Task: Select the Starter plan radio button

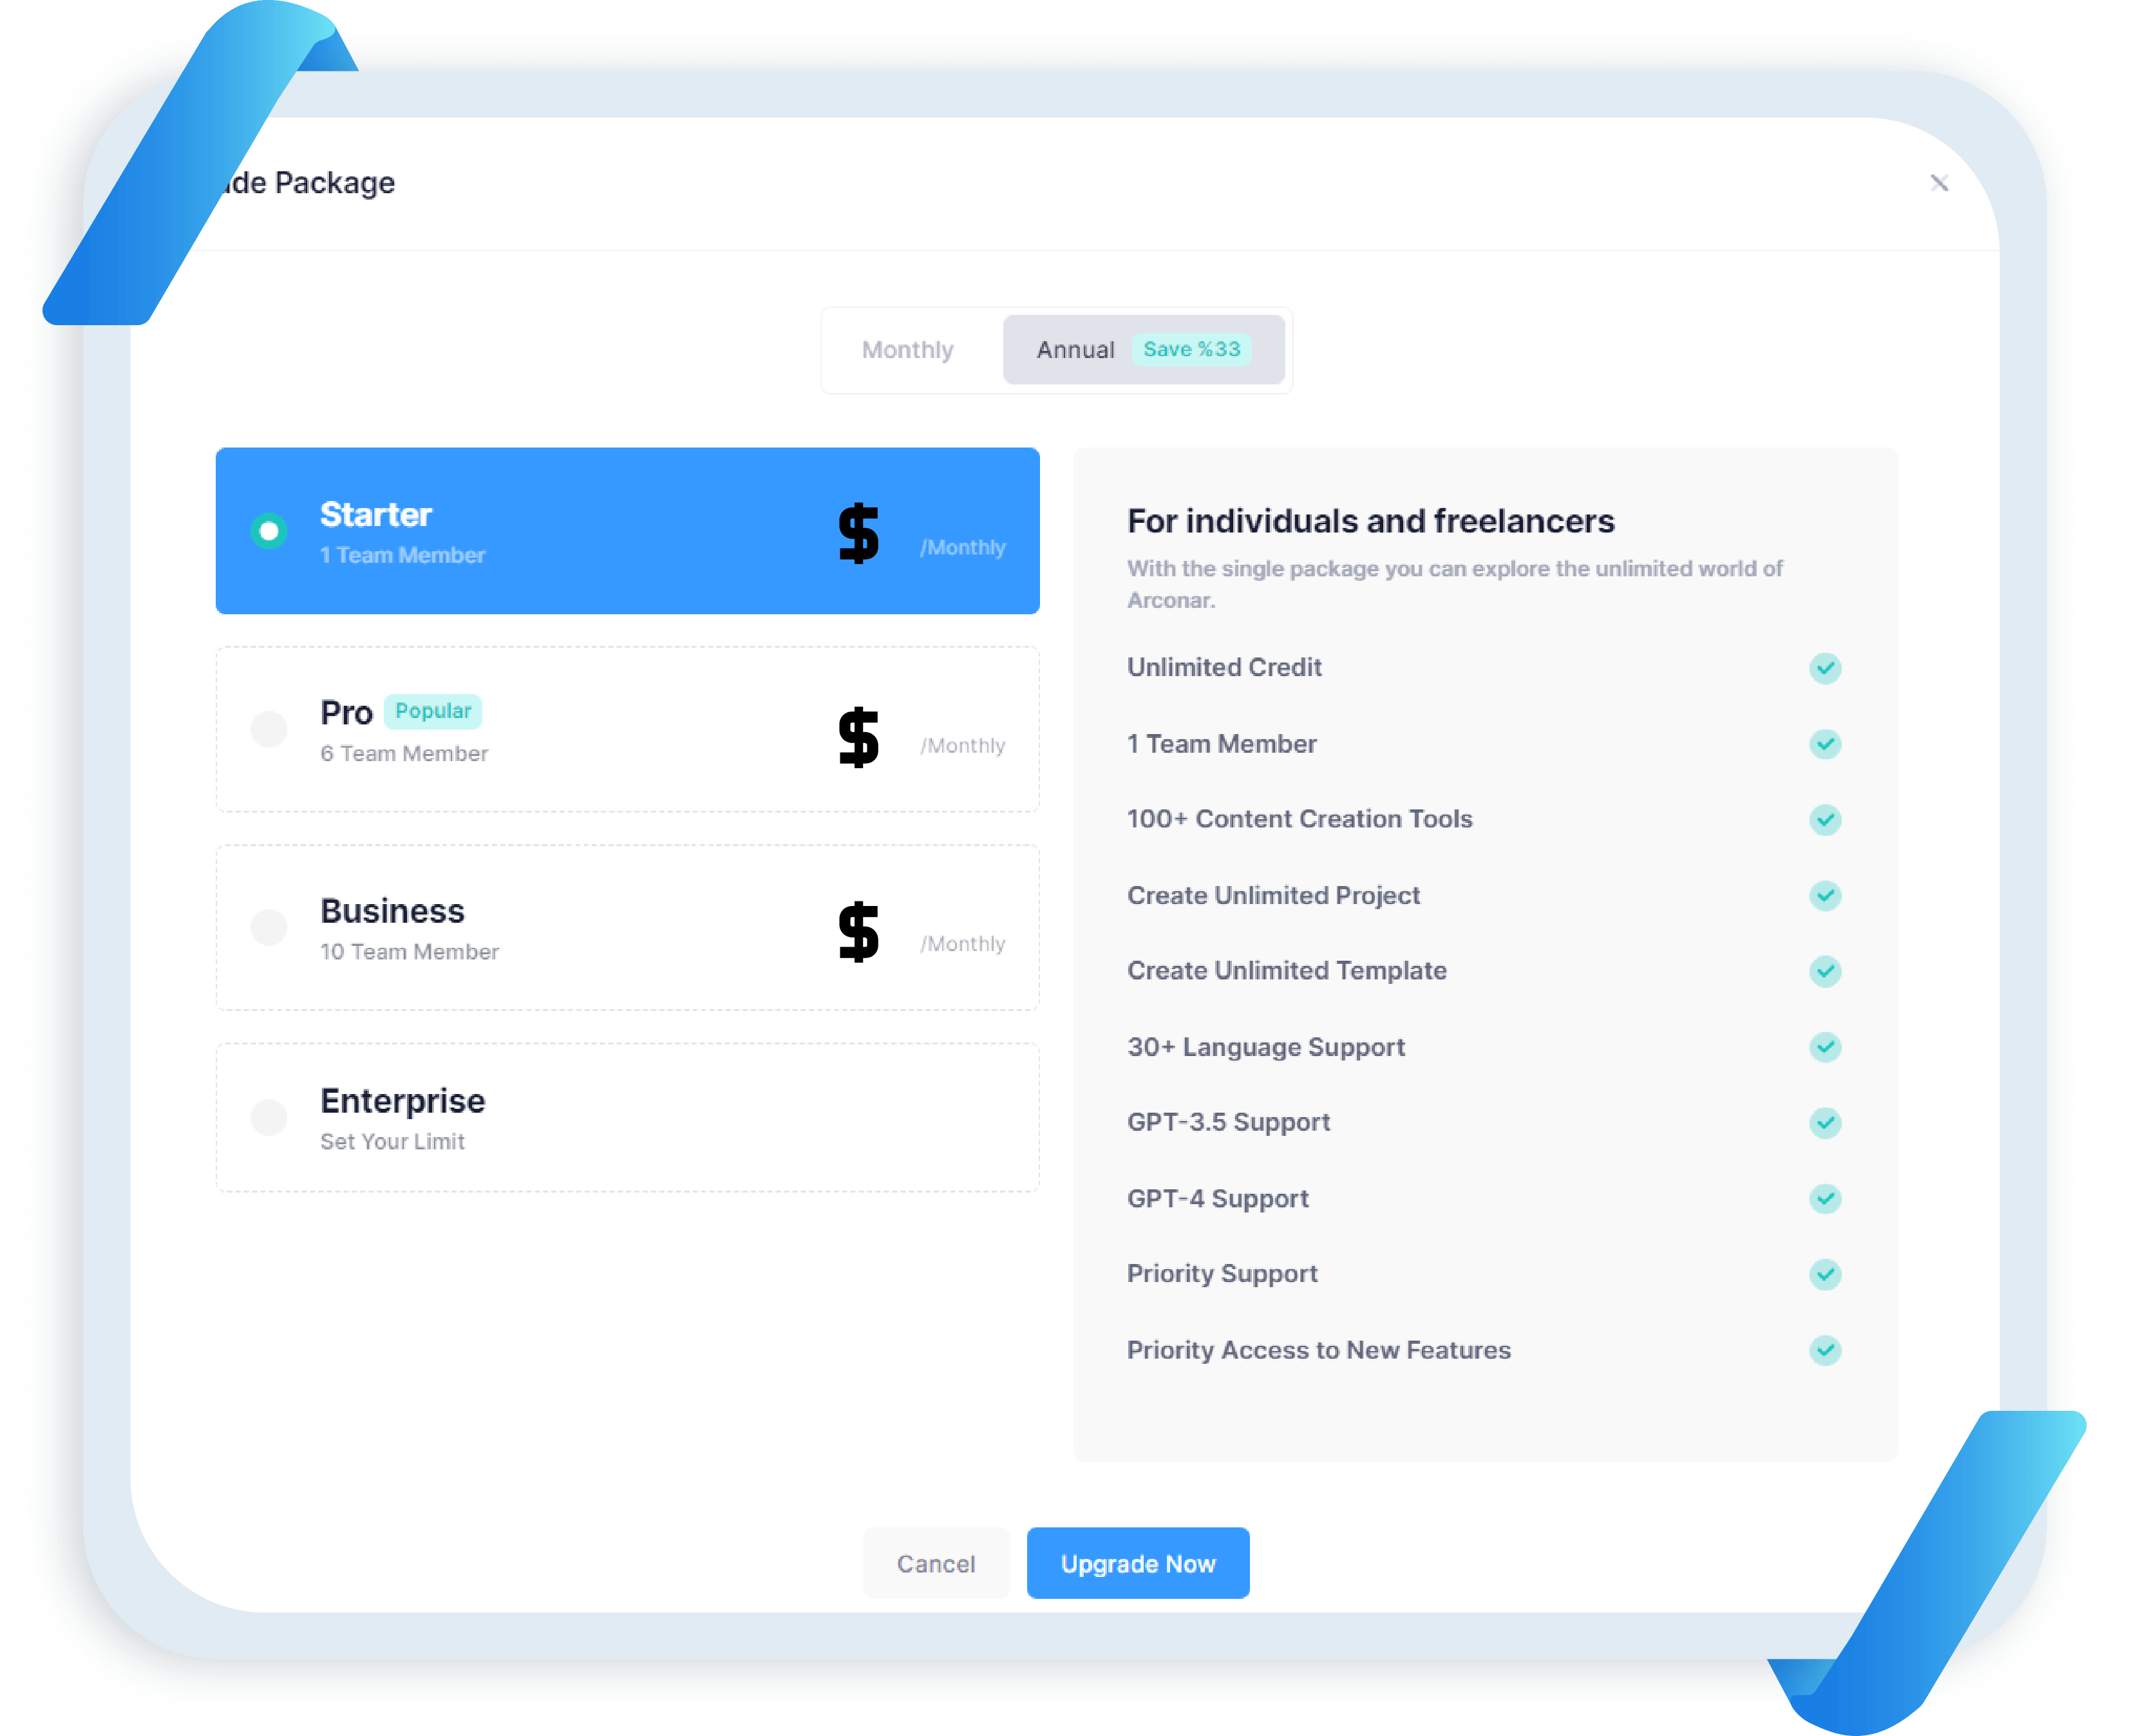Action: click(x=268, y=531)
